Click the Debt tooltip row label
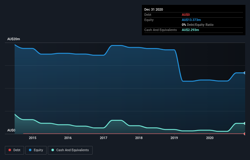250x160 pixels. [148, 15]
